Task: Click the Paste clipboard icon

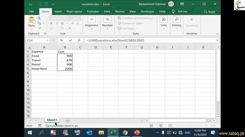Action: [x=31, y=20]
